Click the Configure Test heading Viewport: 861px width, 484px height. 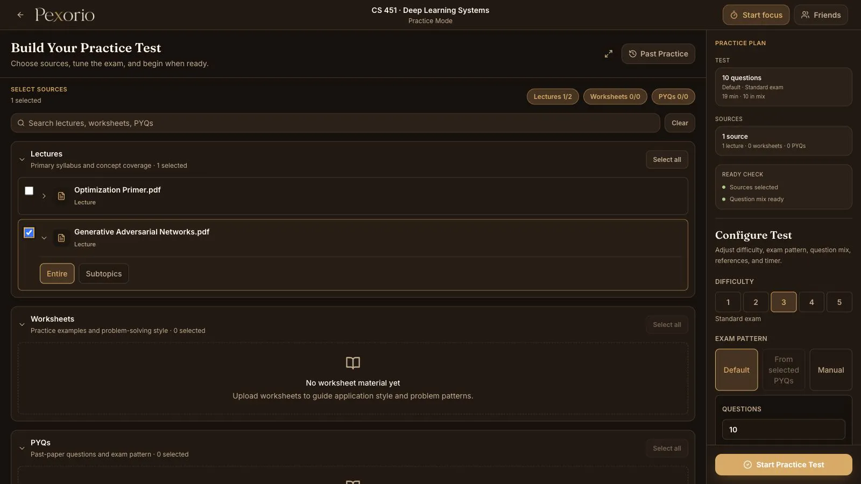tap(753, 235)
